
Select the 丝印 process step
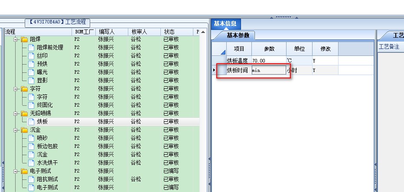point(42,55)
